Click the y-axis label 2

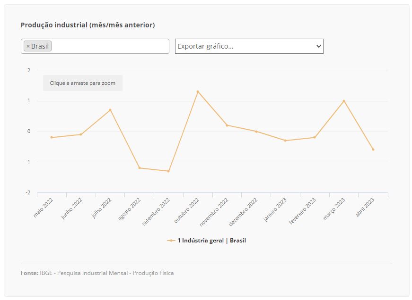coord(29,70)
